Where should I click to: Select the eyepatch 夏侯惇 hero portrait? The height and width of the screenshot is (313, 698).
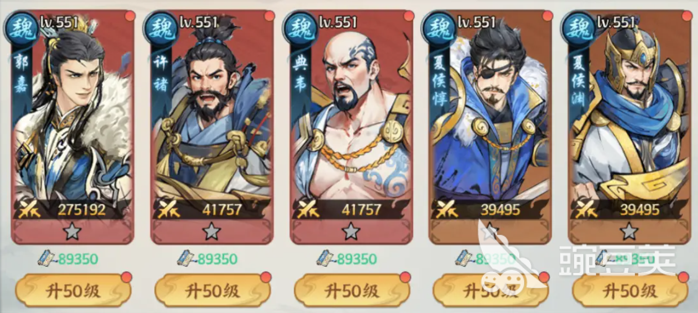point(490,126)
